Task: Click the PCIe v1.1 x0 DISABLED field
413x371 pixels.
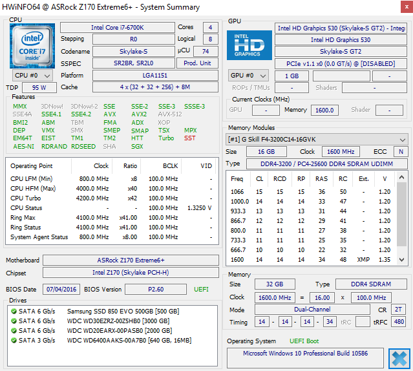Action: coord(341,64)
